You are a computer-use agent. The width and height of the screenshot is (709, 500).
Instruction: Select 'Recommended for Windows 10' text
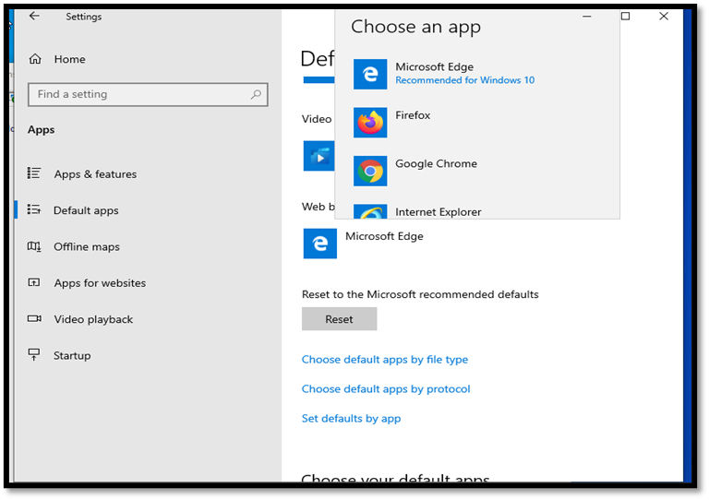click(x=465, y=80)
